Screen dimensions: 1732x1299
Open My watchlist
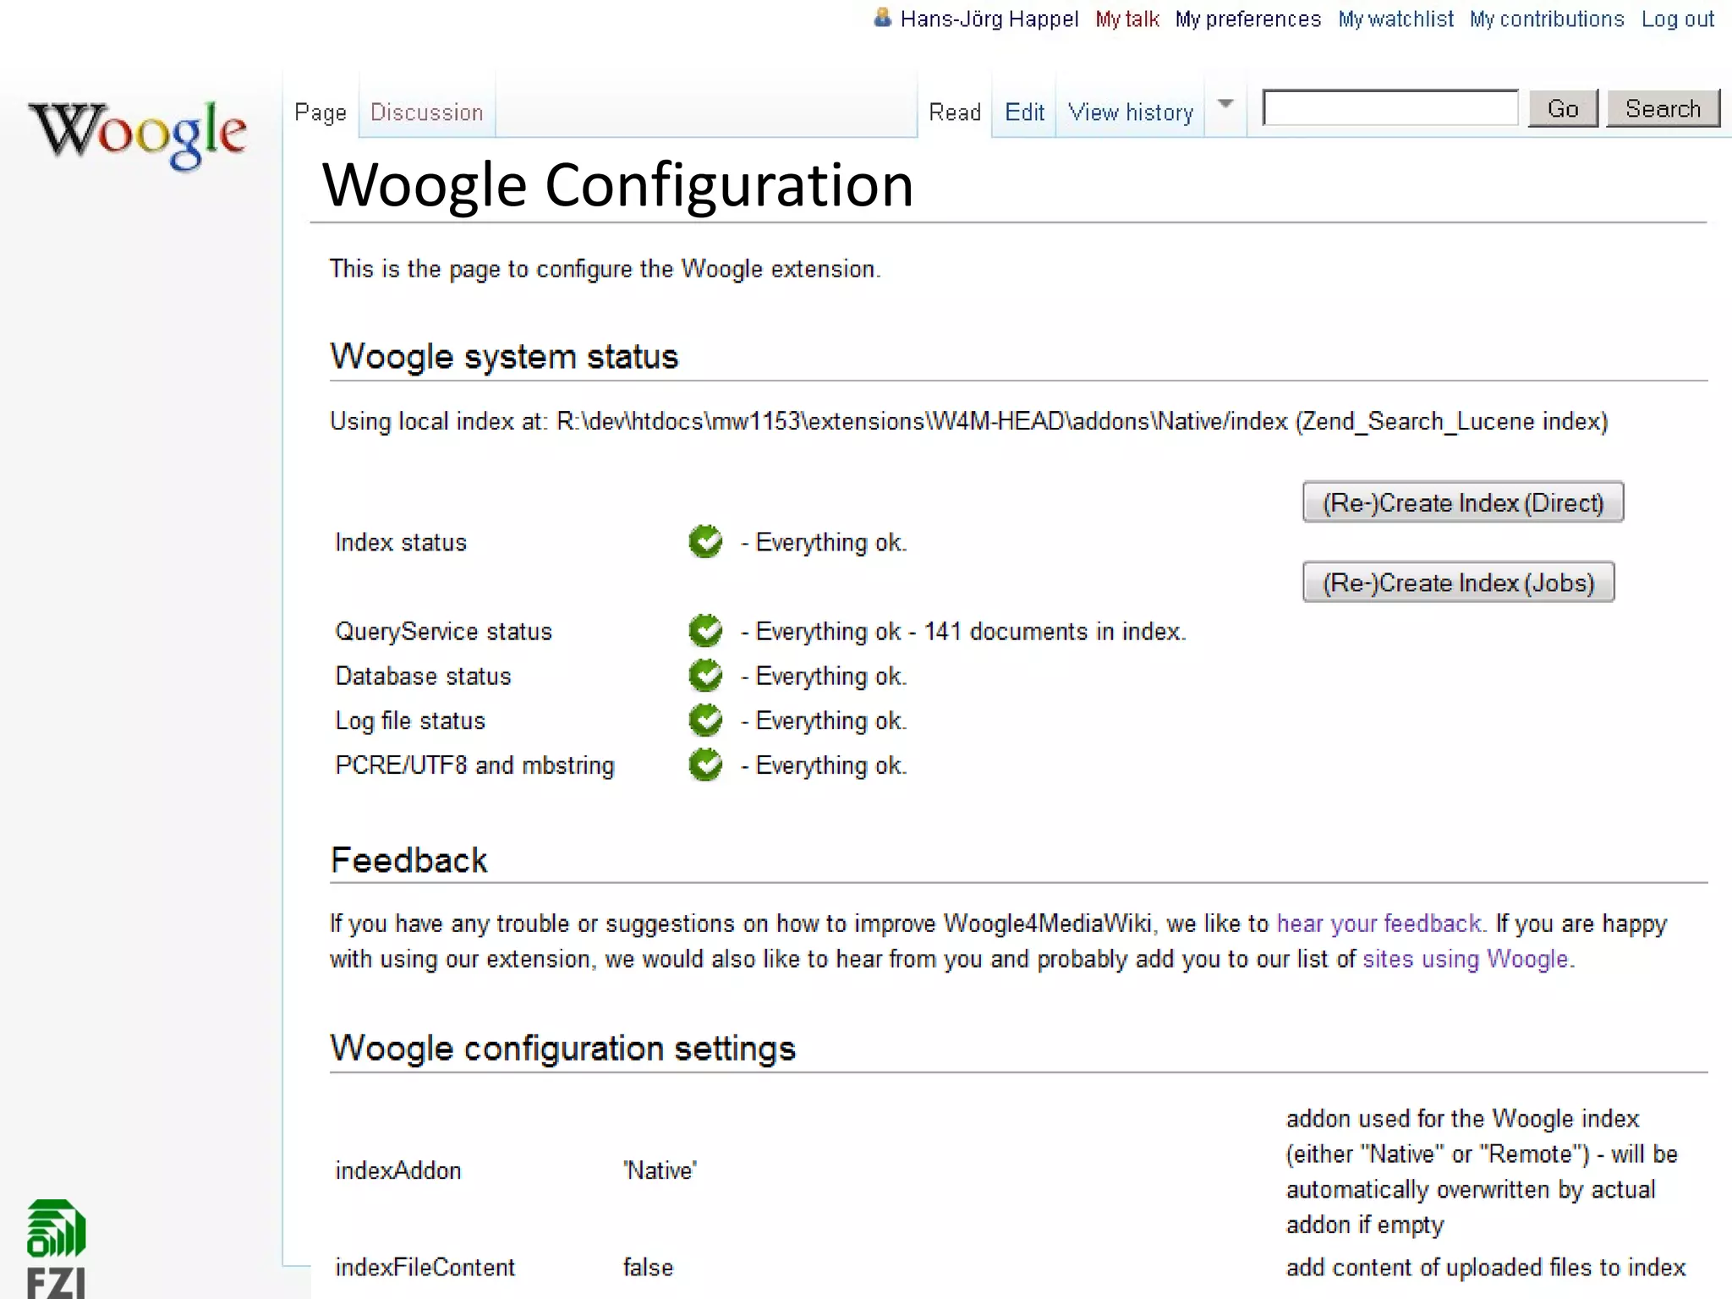[x=1396, y=19]
